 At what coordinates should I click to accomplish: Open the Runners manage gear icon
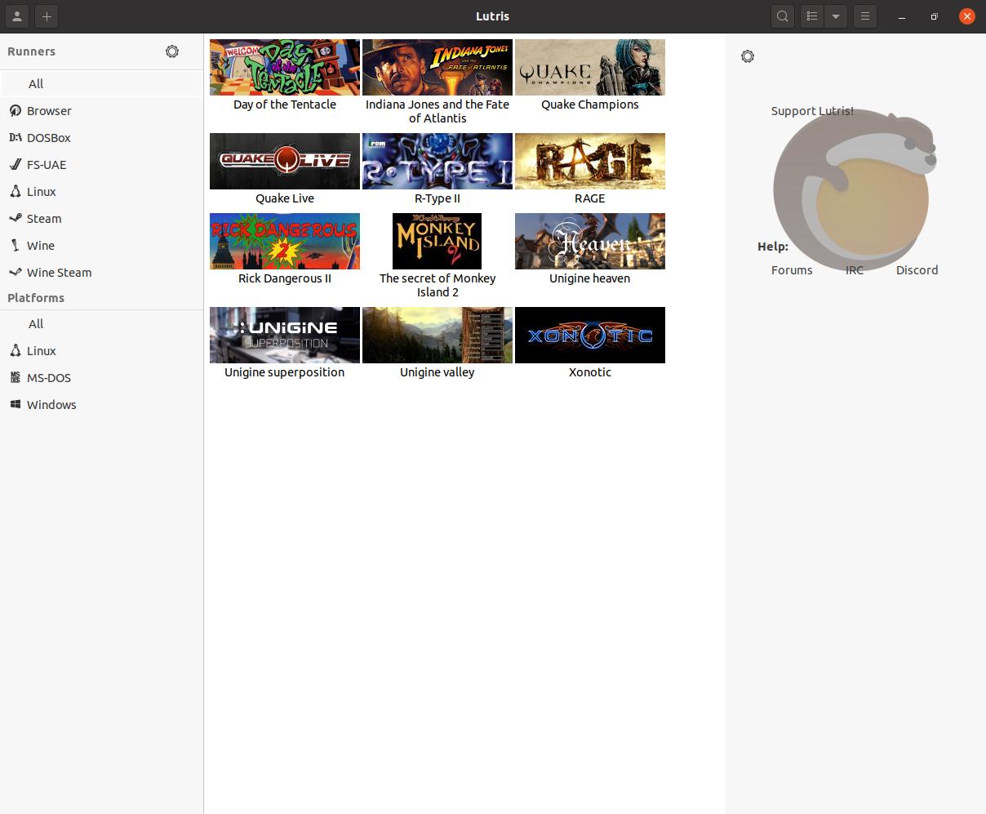[x=172, y=51]
